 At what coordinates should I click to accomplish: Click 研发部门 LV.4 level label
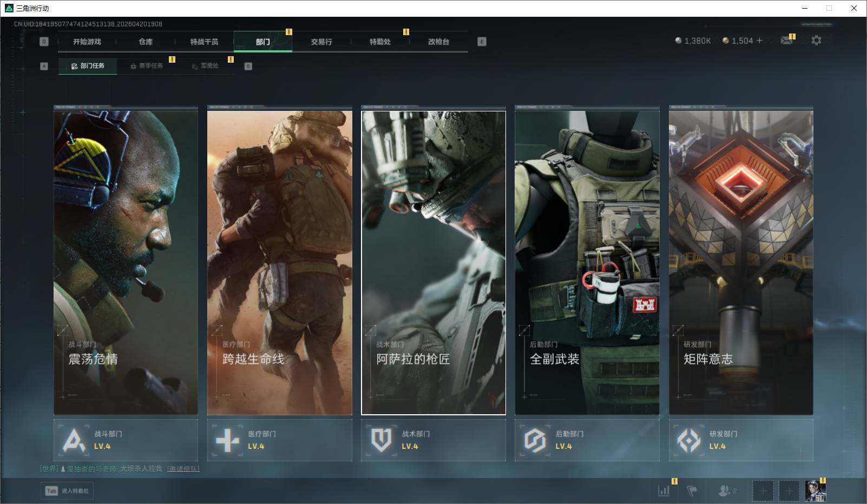coord(717,447)
